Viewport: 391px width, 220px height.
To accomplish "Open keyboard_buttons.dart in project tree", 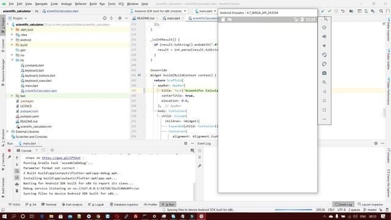I will (40, 76).
